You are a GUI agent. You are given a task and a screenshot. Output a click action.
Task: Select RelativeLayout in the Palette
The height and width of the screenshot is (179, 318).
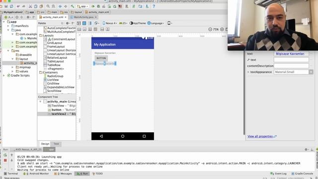coord(55,58)
